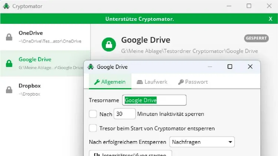The image size is (278, 156).
Task: Enable Tresor beim Start entsperren checkbox
Action: pyautogui.click(x=93, y=128)
